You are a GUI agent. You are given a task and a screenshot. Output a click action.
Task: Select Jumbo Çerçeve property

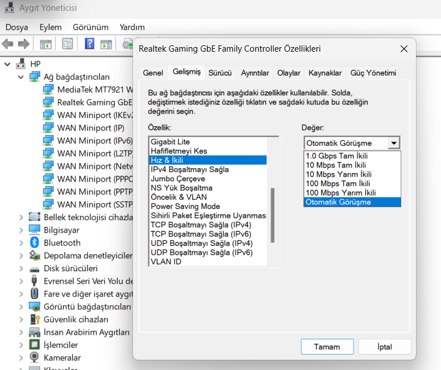tap(208, 179)
